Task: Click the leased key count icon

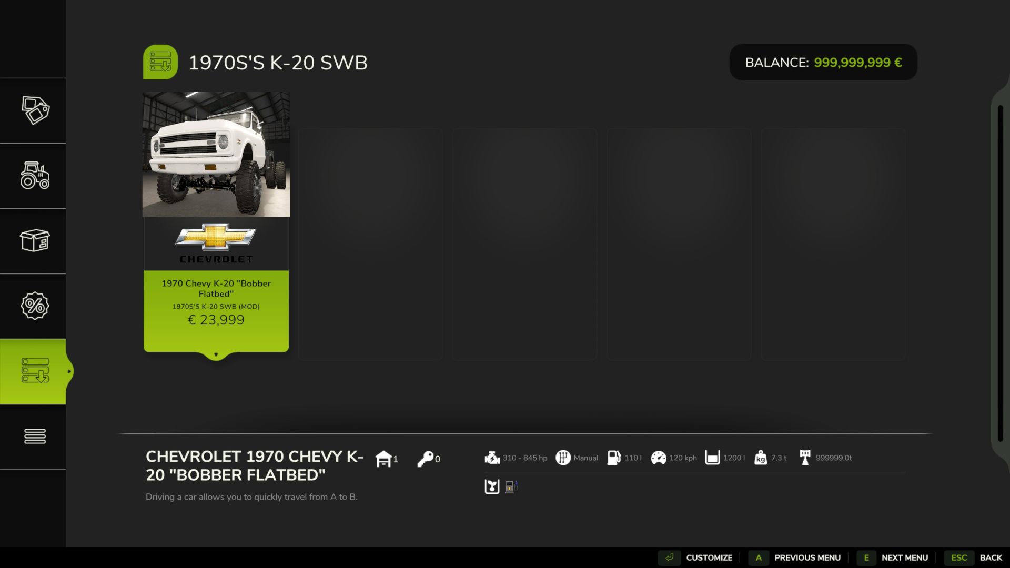Action: pyautogui.click(x=425, y=459)
